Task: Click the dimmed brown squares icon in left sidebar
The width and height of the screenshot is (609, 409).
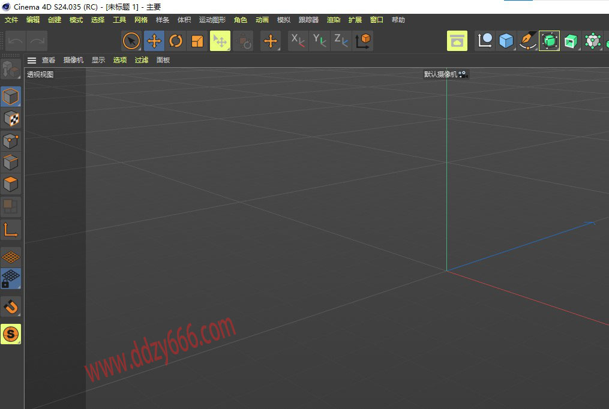Action: (x=11, y=206)
